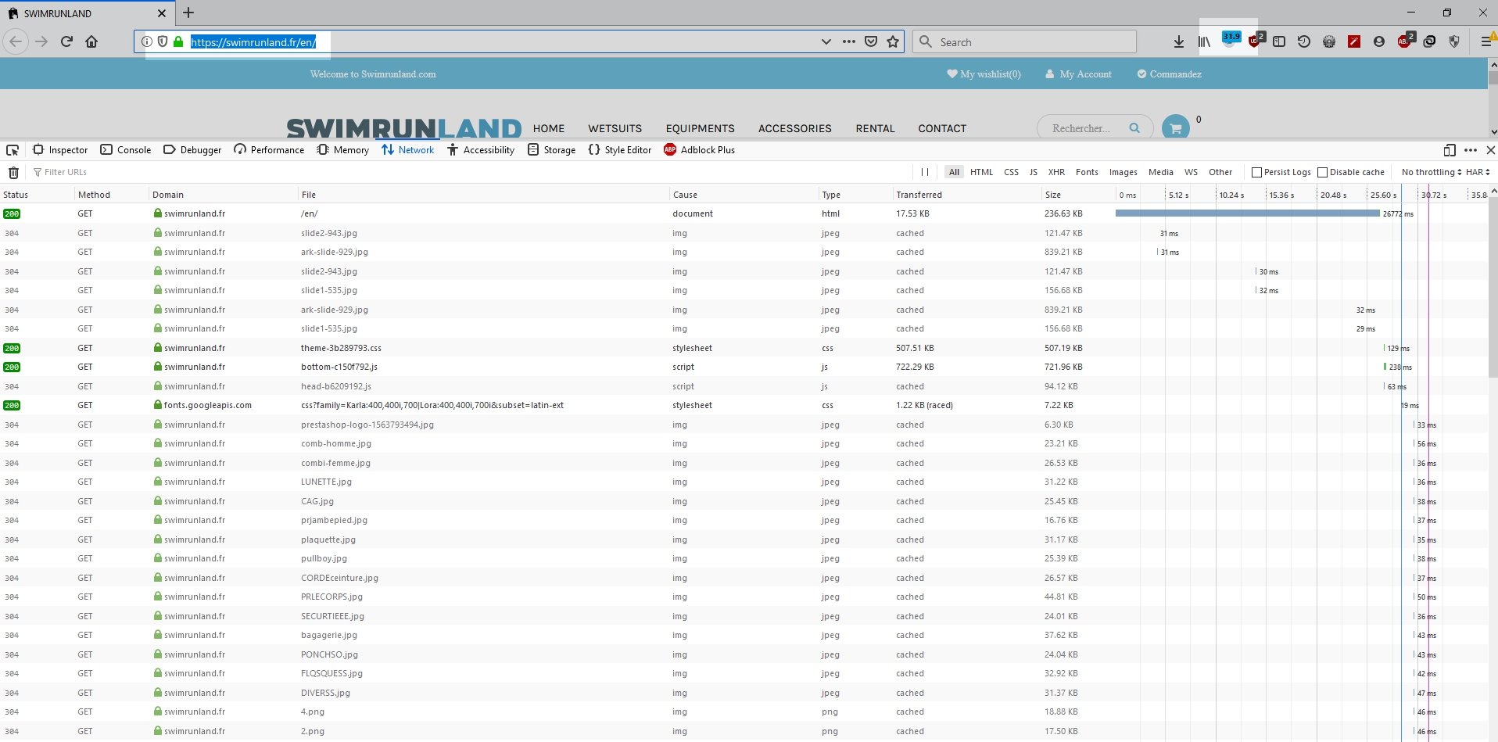Bookmark this page with star
This screenshot has height=742, width=1498.
(x=893, y=41)
